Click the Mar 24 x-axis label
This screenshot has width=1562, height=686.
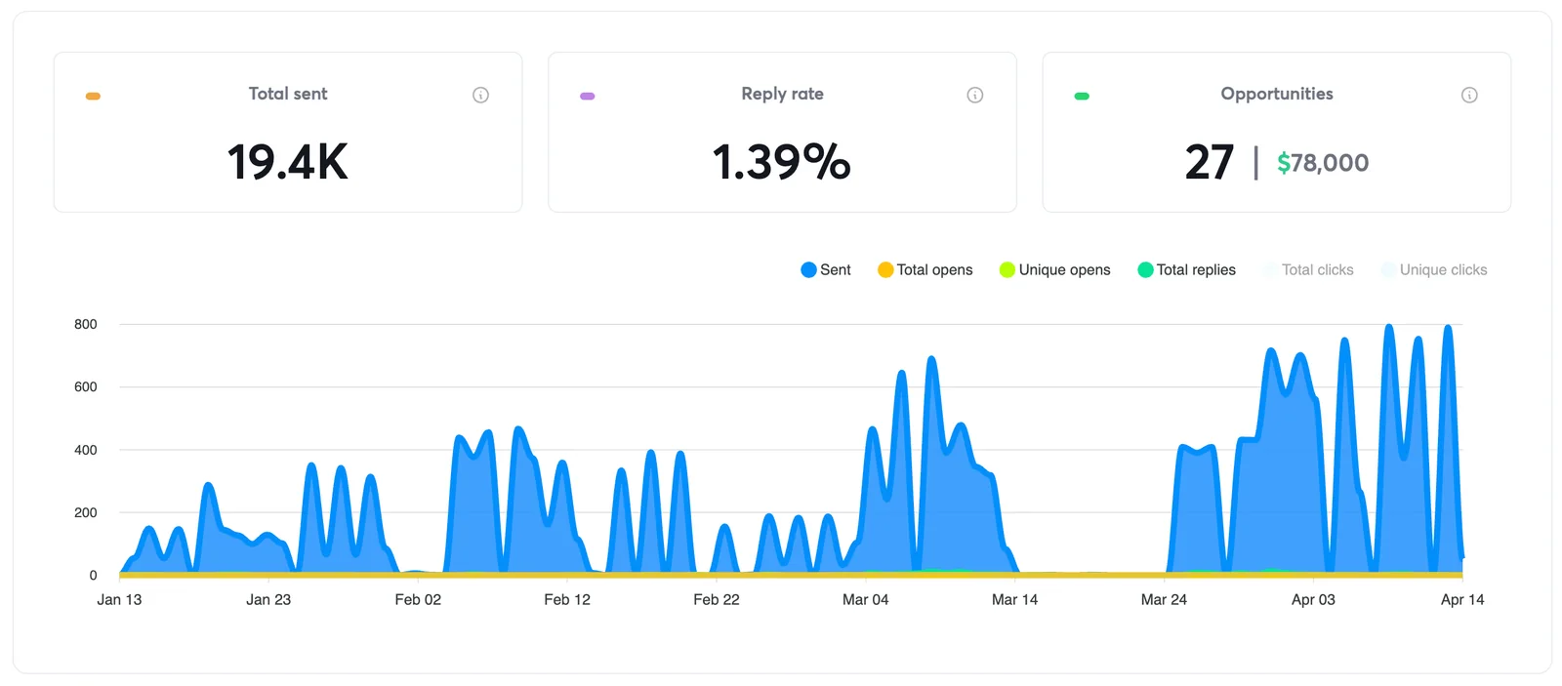[x=1165, y=600]
